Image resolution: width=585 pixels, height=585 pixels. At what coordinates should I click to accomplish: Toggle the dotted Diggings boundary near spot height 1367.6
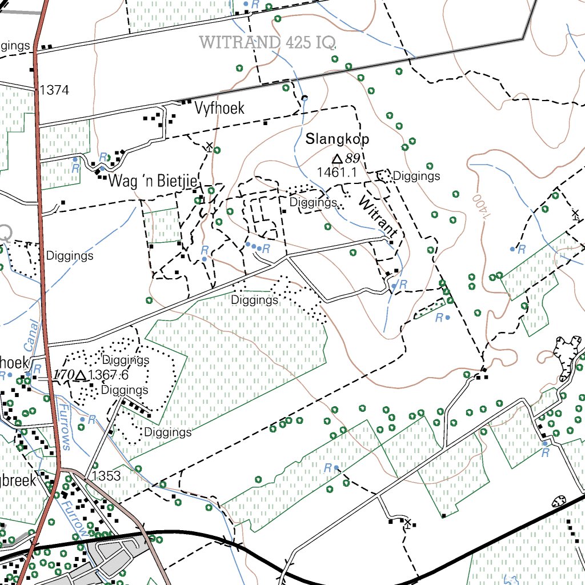(x=125, y=360)
